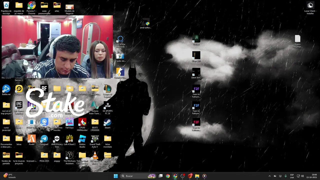Open Antares Auto-Tune desktop icon
Screen dimensions: 320x180
coord(95,108)
